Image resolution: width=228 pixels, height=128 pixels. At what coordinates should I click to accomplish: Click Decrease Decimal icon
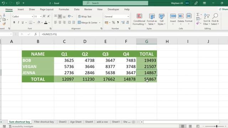tap(128, 22)
